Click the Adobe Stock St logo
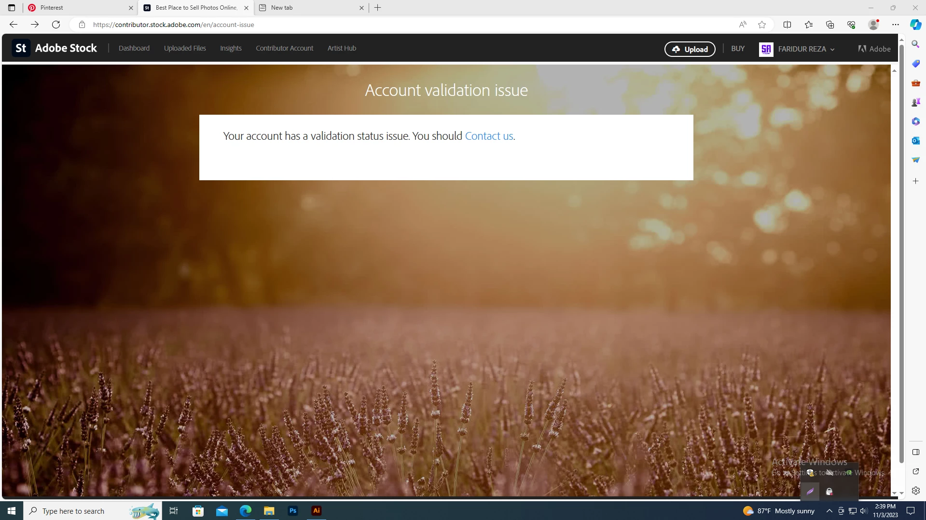Viewport: 926px width, 520px height. coord(21,48)
